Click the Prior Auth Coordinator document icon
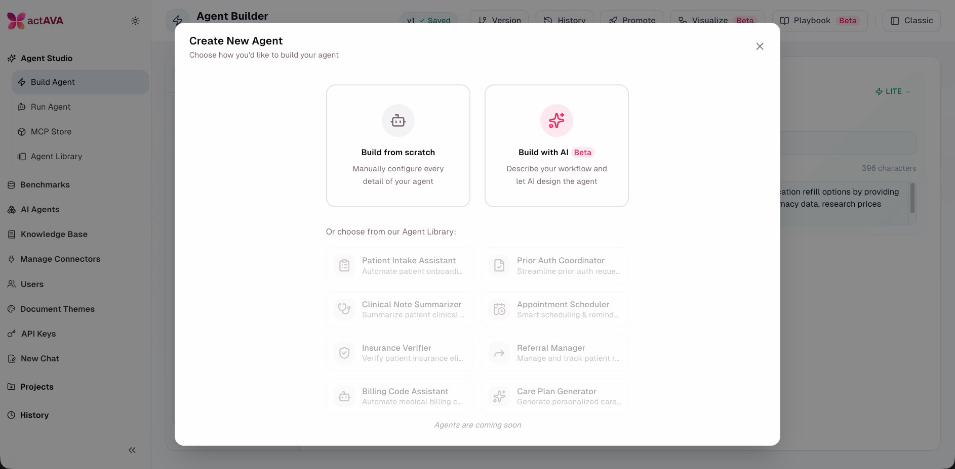This screenshot has height=469, width=955. 499,266
